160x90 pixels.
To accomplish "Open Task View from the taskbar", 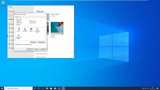I will (x=39, y=88).
